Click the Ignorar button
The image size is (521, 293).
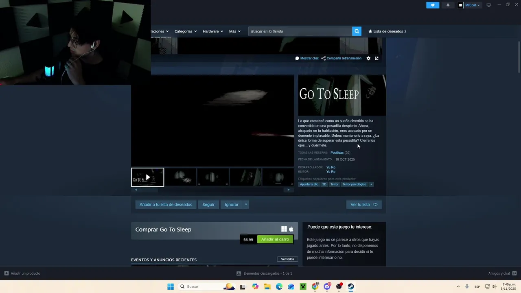tap(232, 204)
